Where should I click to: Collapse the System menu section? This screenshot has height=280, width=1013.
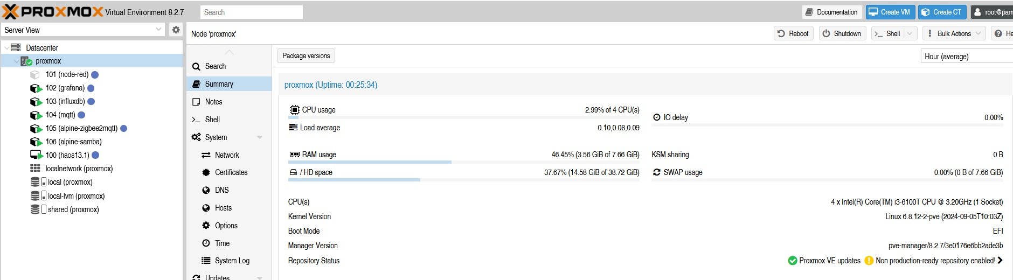260,137
